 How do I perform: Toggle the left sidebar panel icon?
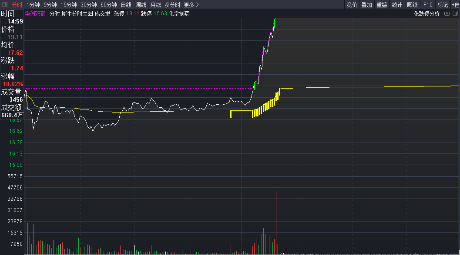point(5,5)
